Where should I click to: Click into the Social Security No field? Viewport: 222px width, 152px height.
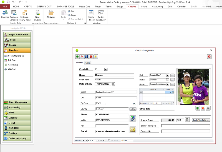186,125
